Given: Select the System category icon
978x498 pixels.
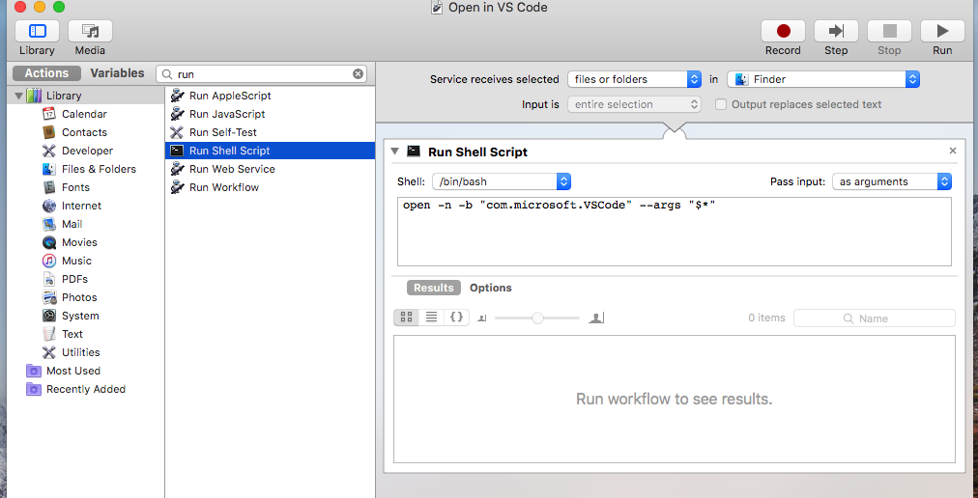Looking at the screenshot, I should point(49,316).
